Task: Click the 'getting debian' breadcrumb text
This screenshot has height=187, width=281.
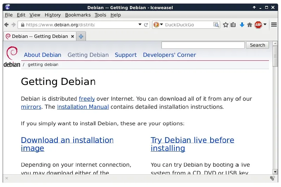Action: [43, 65]
